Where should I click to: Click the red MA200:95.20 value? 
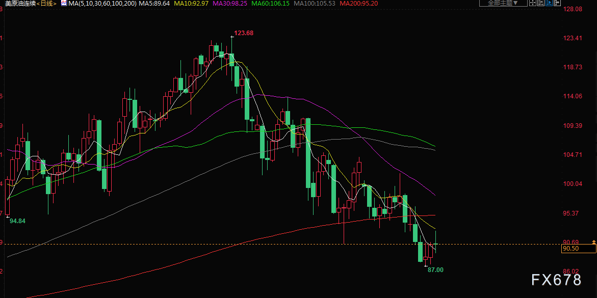pos(358,4)
